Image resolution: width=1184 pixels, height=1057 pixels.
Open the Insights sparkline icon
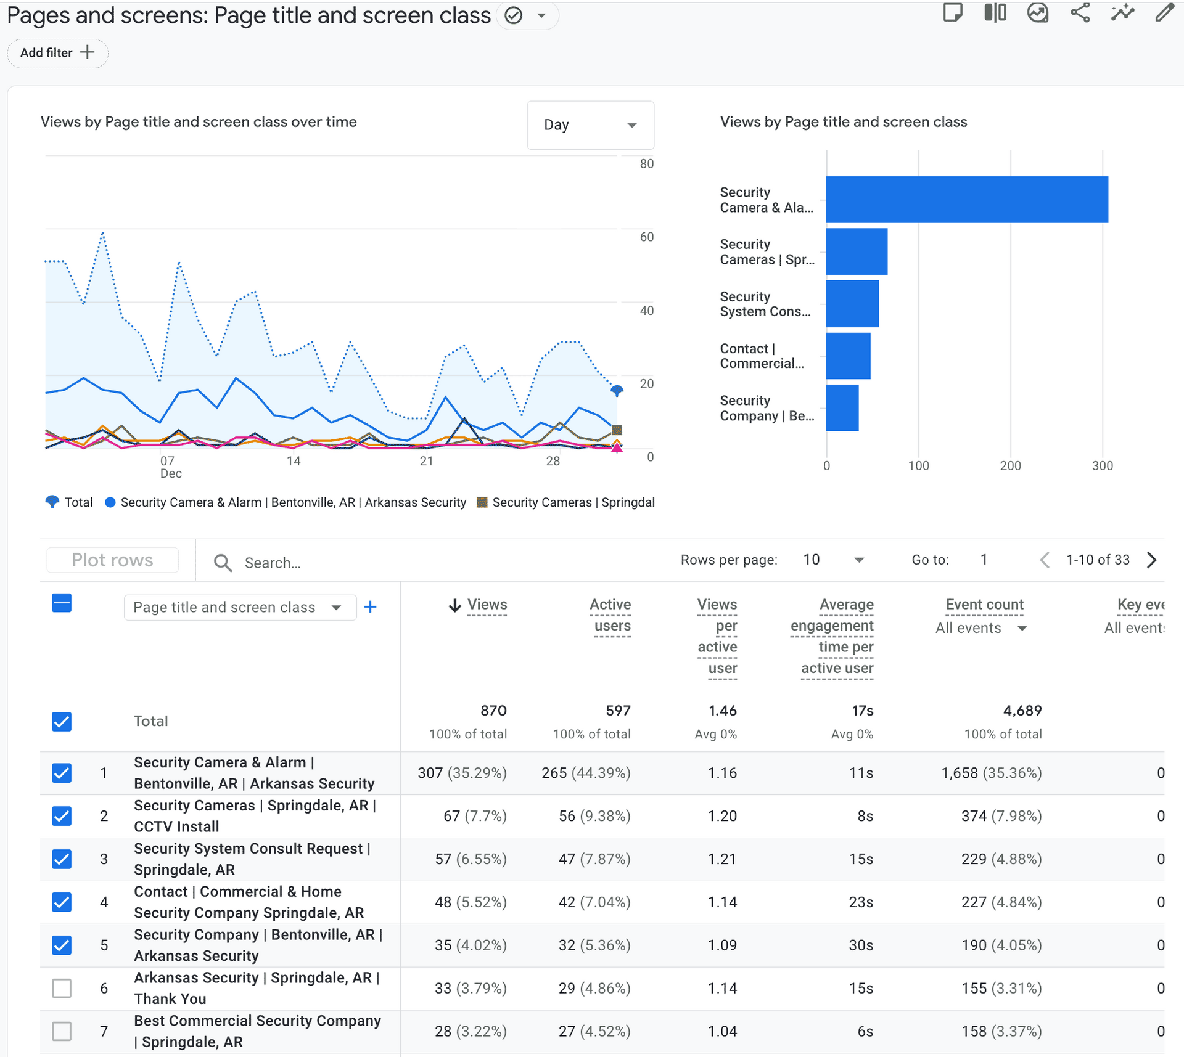(1122, 12)
